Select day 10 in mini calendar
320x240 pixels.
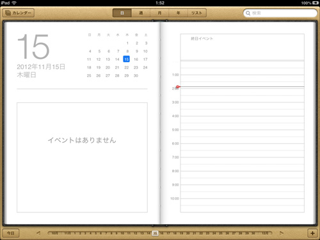click(145, 51)
